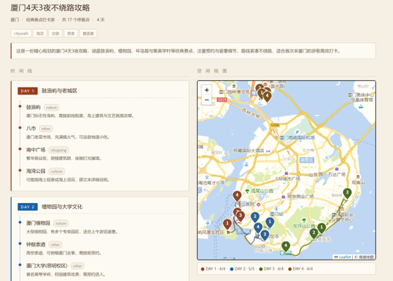Click the green DAY 3 legend dot

261,269
